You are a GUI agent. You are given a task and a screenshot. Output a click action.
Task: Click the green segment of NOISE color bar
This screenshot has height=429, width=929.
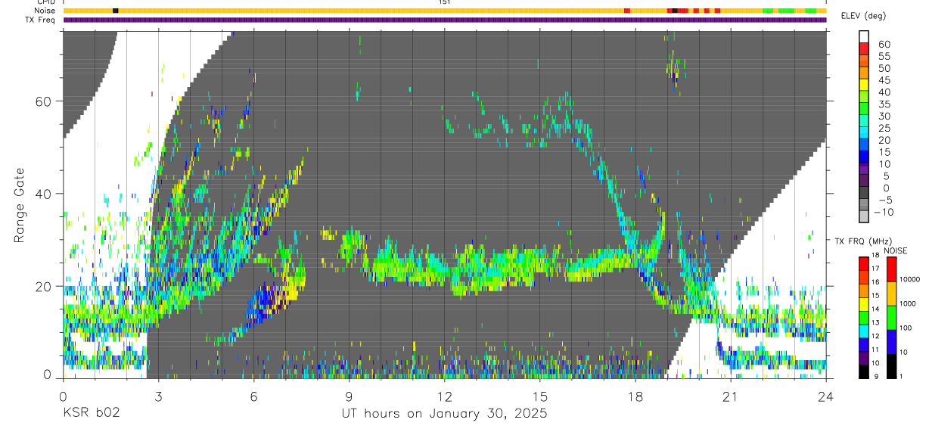click(891, 317)
